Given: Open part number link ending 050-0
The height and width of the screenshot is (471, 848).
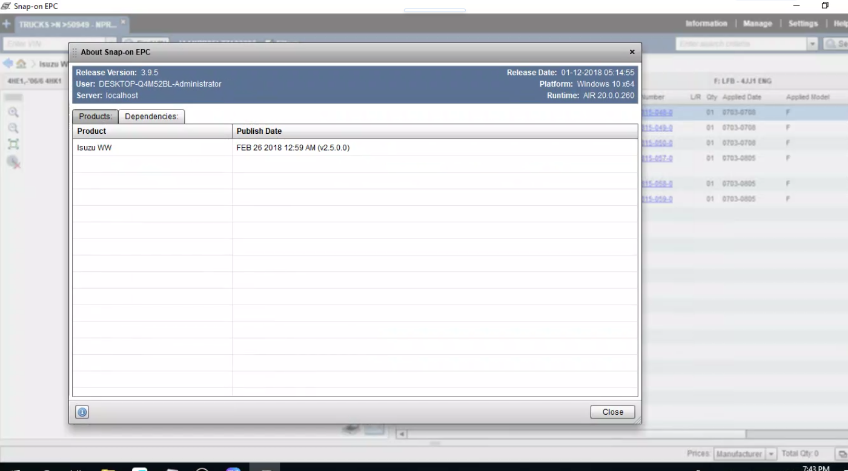Looking at the screenshot, I should pyautogui.click(x=657, y=143).
